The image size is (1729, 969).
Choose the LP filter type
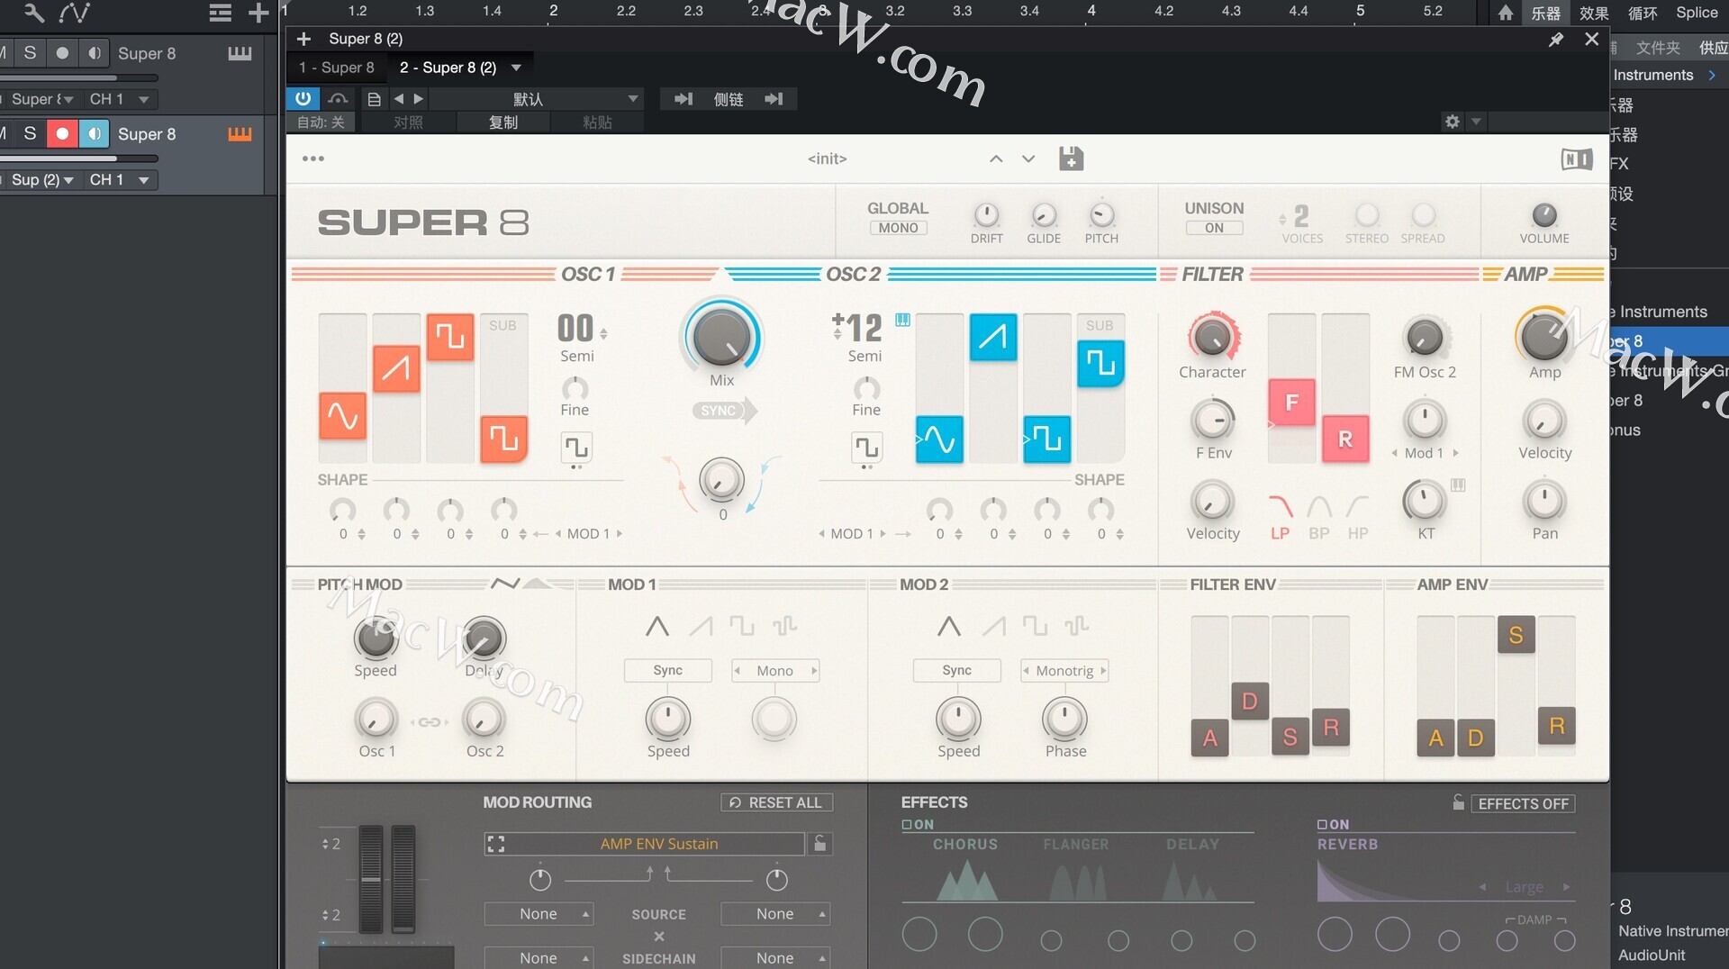coord(1280,517)
